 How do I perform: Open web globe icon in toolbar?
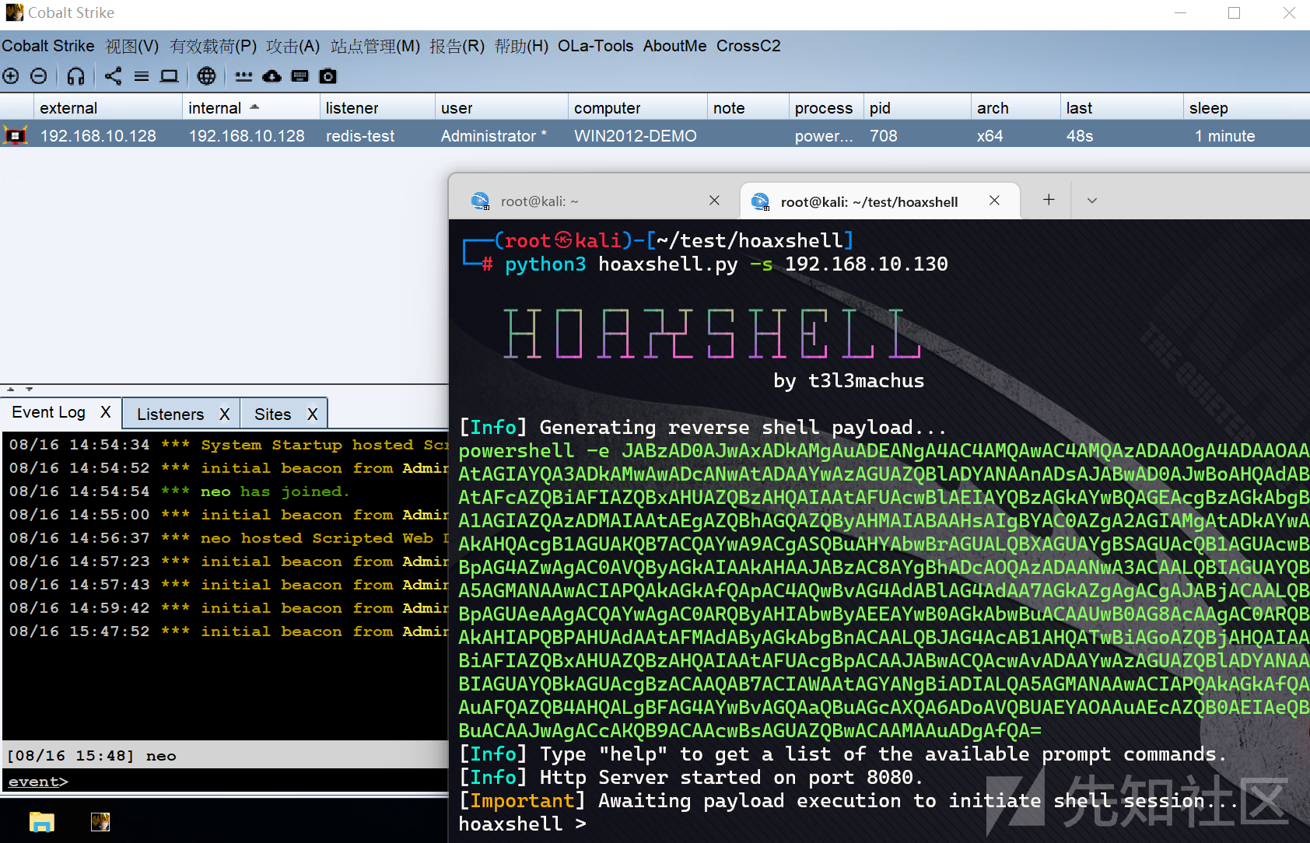(206, 76)
